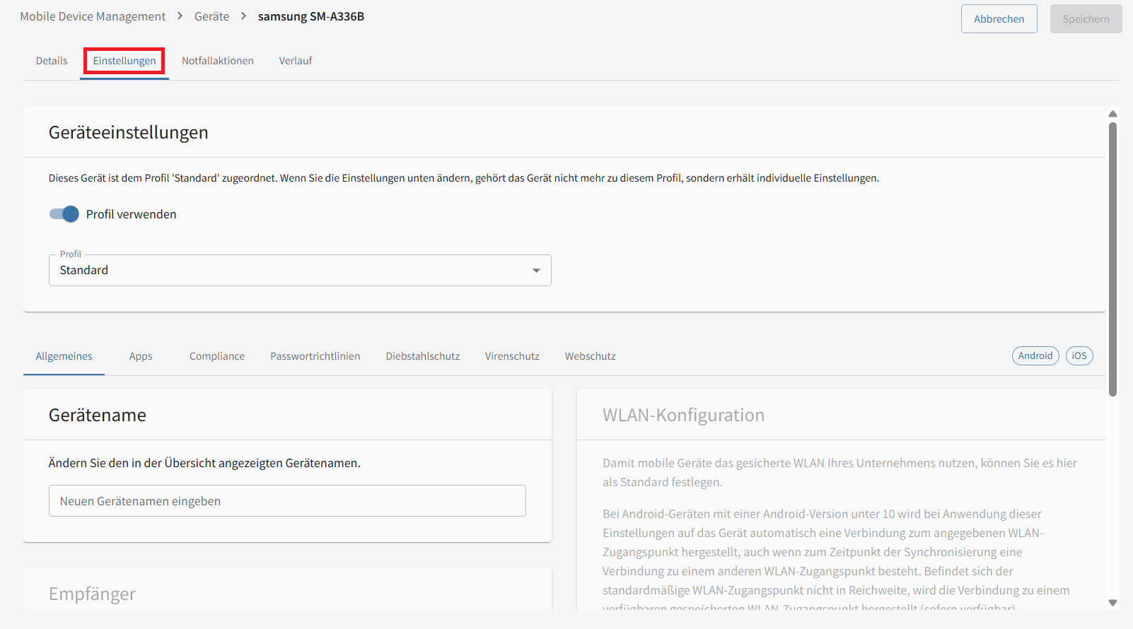Toggle the Profil verwenden switch
The image size is (1133, 629).
click(64, 214)
